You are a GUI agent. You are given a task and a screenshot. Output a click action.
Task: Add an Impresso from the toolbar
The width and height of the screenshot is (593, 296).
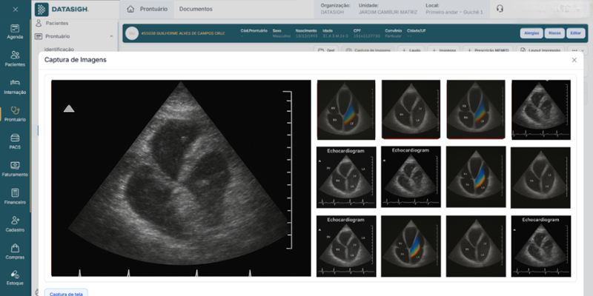click(443, 50)
